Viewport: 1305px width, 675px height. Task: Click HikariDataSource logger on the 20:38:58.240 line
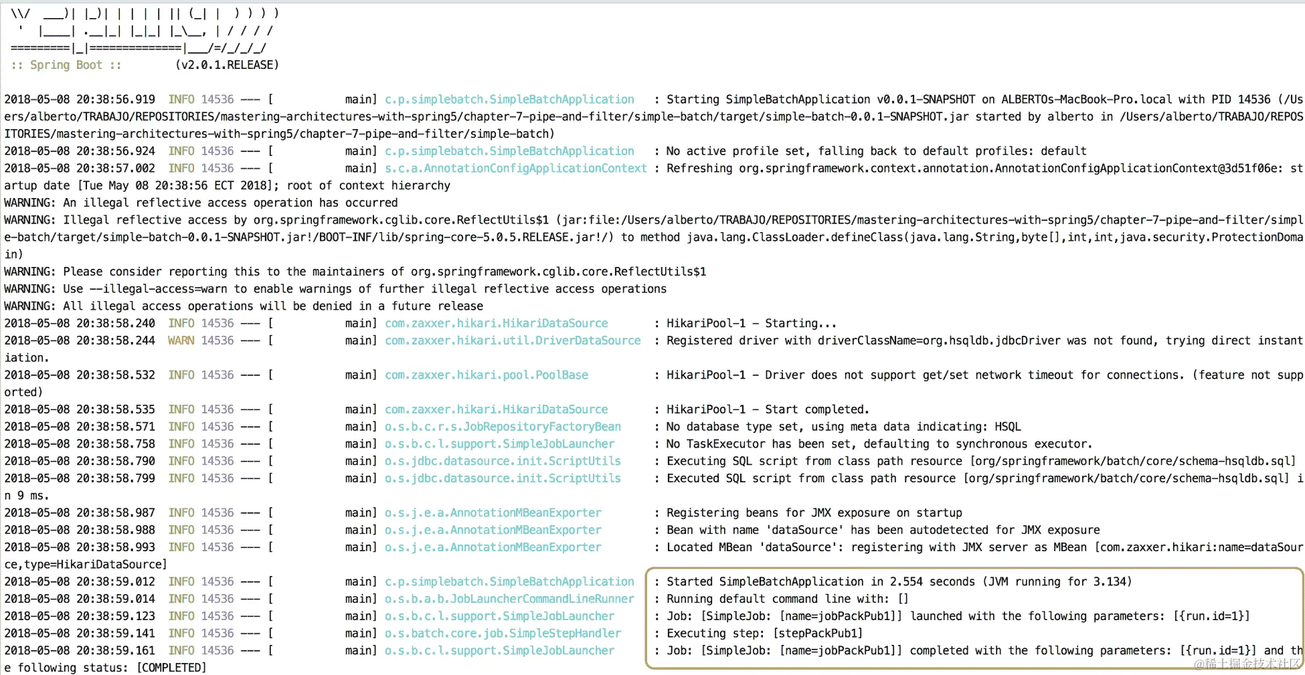click(497, 323)
